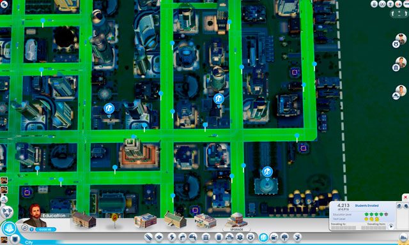Screen dimensions: 409x245
Task: Open the Roads tool in bottom toolbar
Action: pyautogui.click(x=149, y=237)
